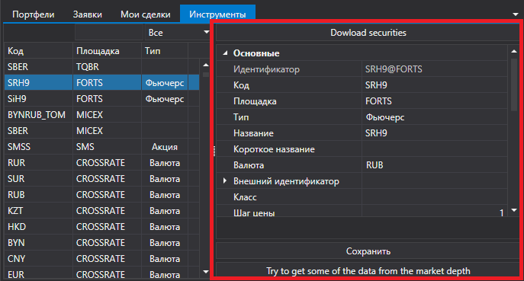Sort by the Площадка column header
This screenshot has width=524, height=281.
(108, 51)
